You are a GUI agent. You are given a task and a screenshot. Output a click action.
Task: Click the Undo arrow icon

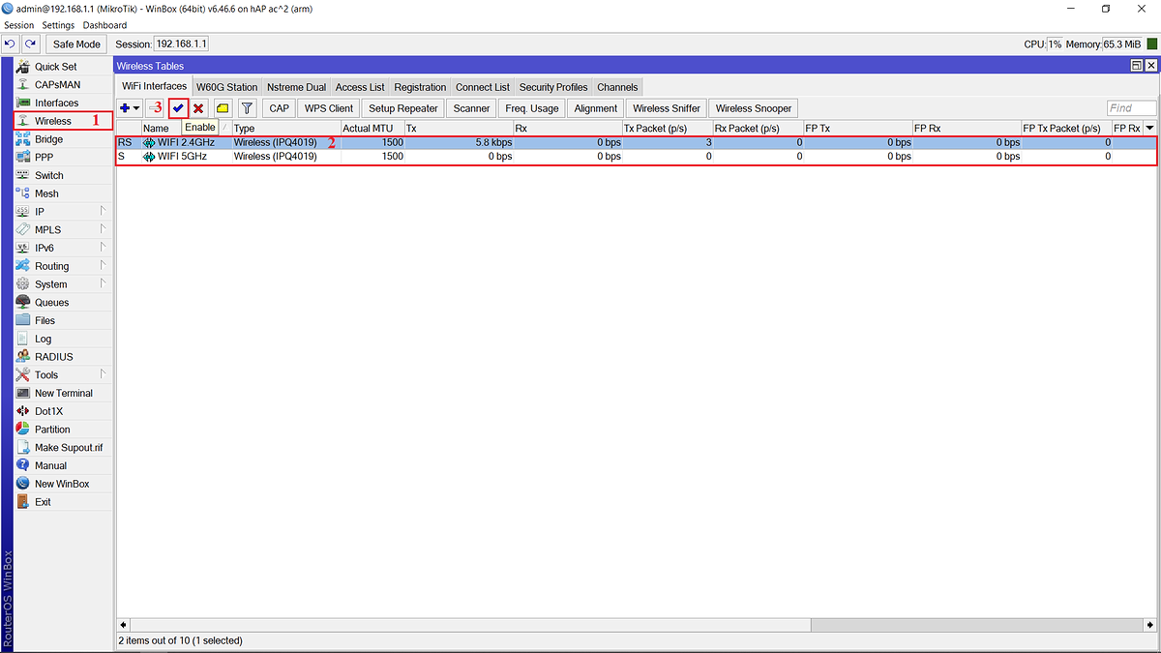11,44
